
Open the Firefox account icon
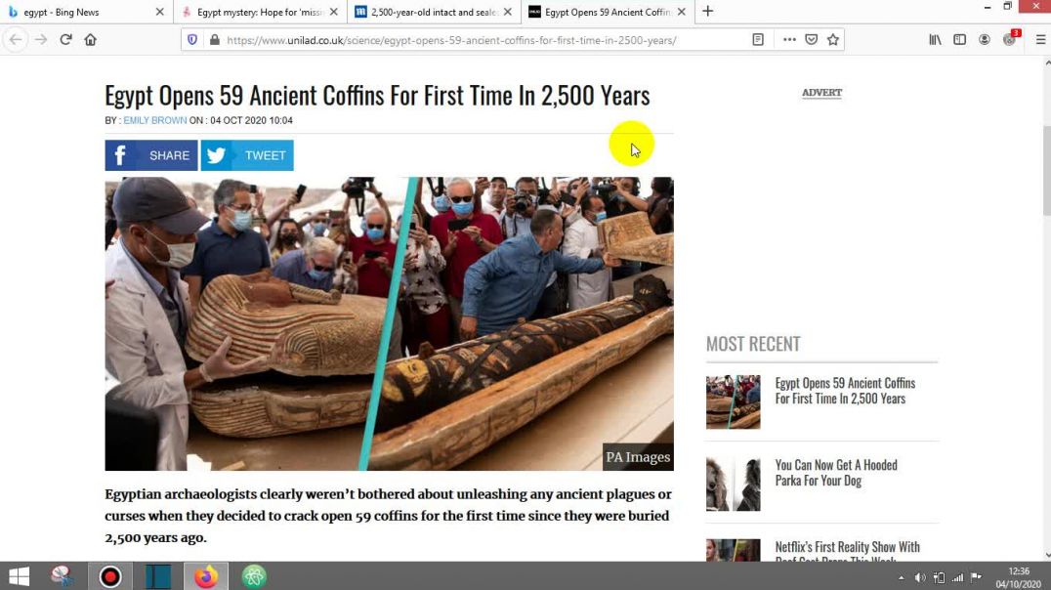tap(985, 39)
